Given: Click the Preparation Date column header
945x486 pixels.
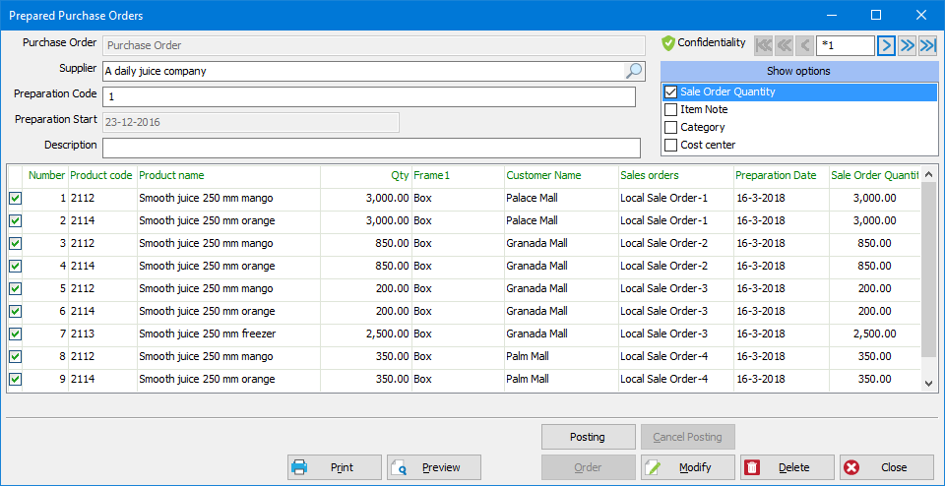Looking at the screenshot, I should tap(781, 175).
